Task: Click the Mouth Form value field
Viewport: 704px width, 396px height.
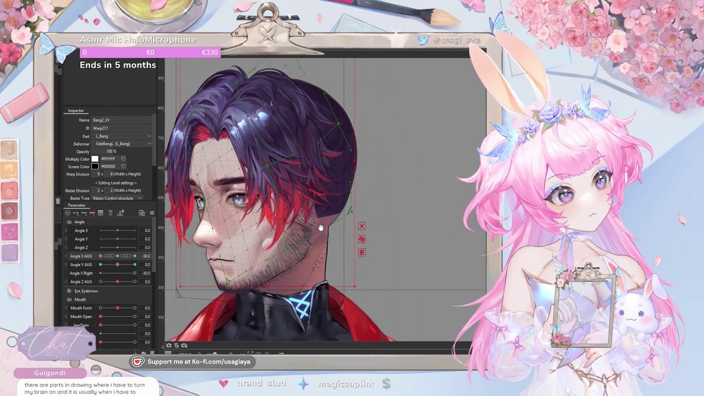Action: (145, 308)
